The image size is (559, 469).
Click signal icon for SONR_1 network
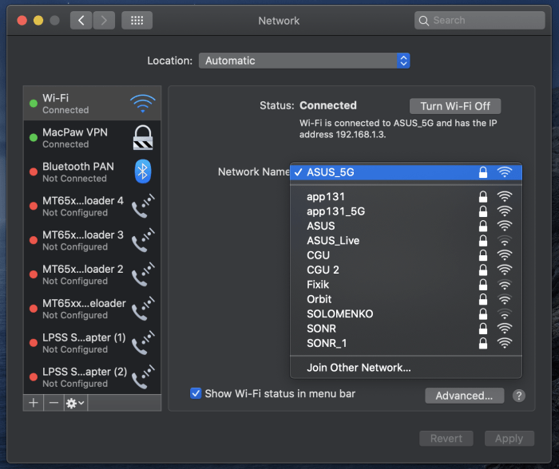[x=505, y=343]
